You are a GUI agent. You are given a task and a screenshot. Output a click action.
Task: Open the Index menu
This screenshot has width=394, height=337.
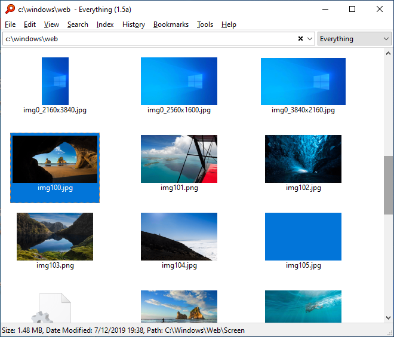point(105,24)
